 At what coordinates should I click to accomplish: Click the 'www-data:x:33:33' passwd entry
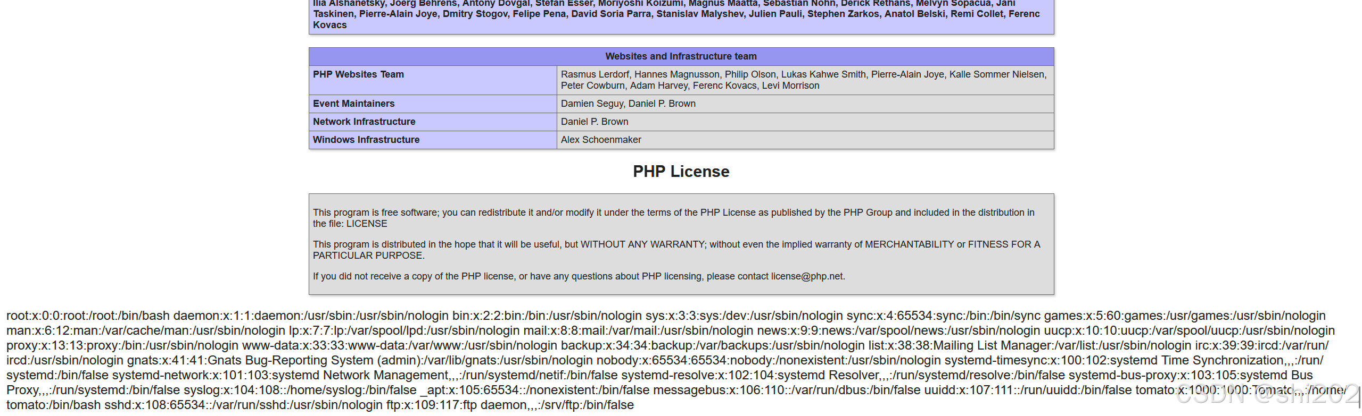pyautogui.click(x=399, y=345)
